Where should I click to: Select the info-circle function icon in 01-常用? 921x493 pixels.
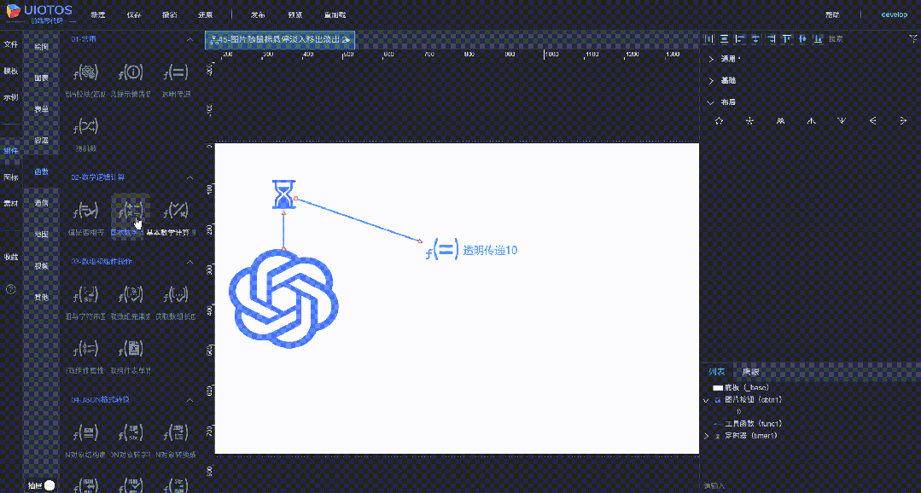point(131,72)
